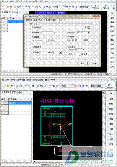Switch to the 工作设置 tab in the dialog
117x167 pixels.
coord(47,20)
